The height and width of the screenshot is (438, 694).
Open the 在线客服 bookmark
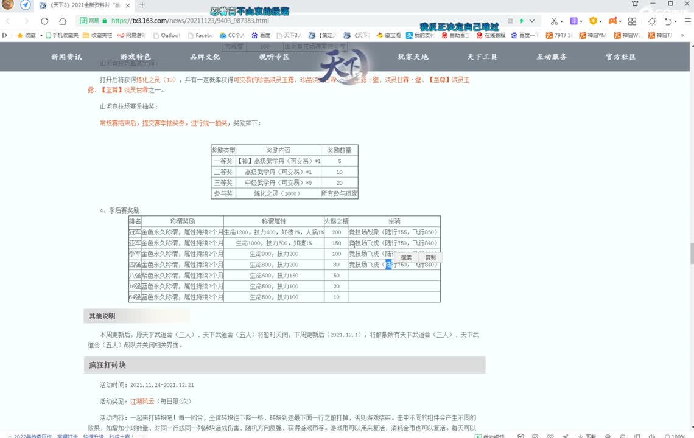[x=491, y=35]
